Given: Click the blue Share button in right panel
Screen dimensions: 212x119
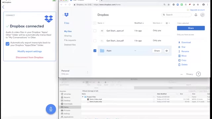Looking at the screenshot, I should click(191, 28).
